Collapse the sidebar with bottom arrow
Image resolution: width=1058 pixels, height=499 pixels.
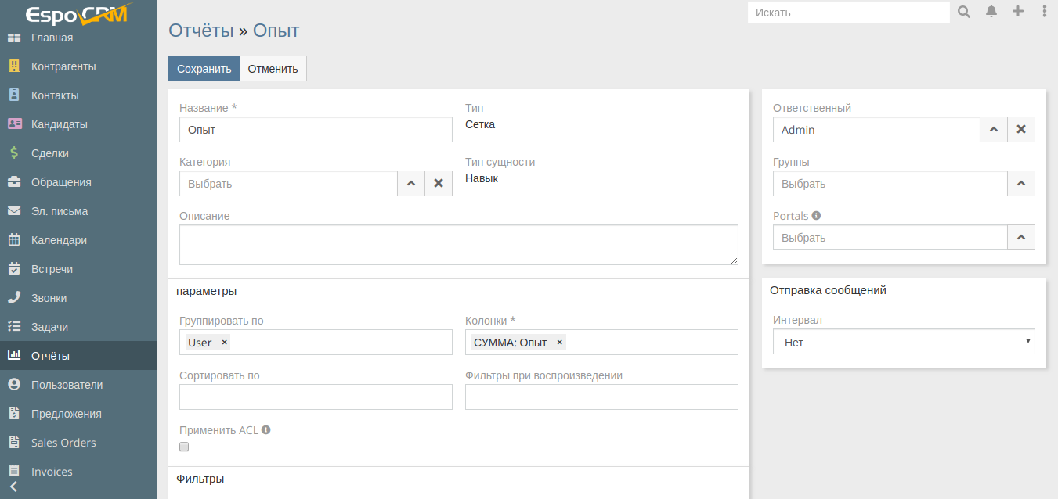(13, 486)
